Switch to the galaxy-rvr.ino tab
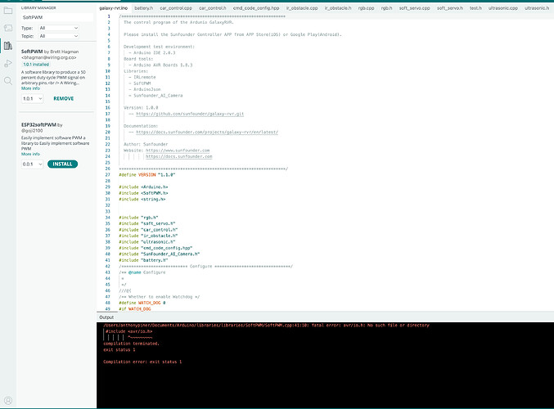 click(x=114, y=7)
